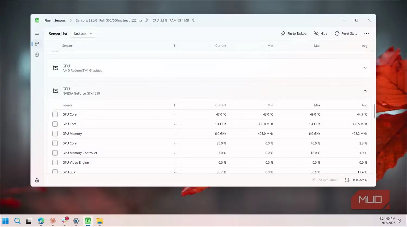Click the 306.5 MHz average value
Image resolution: width=407 pixels, height=227 pixels.
click(360, 124)
